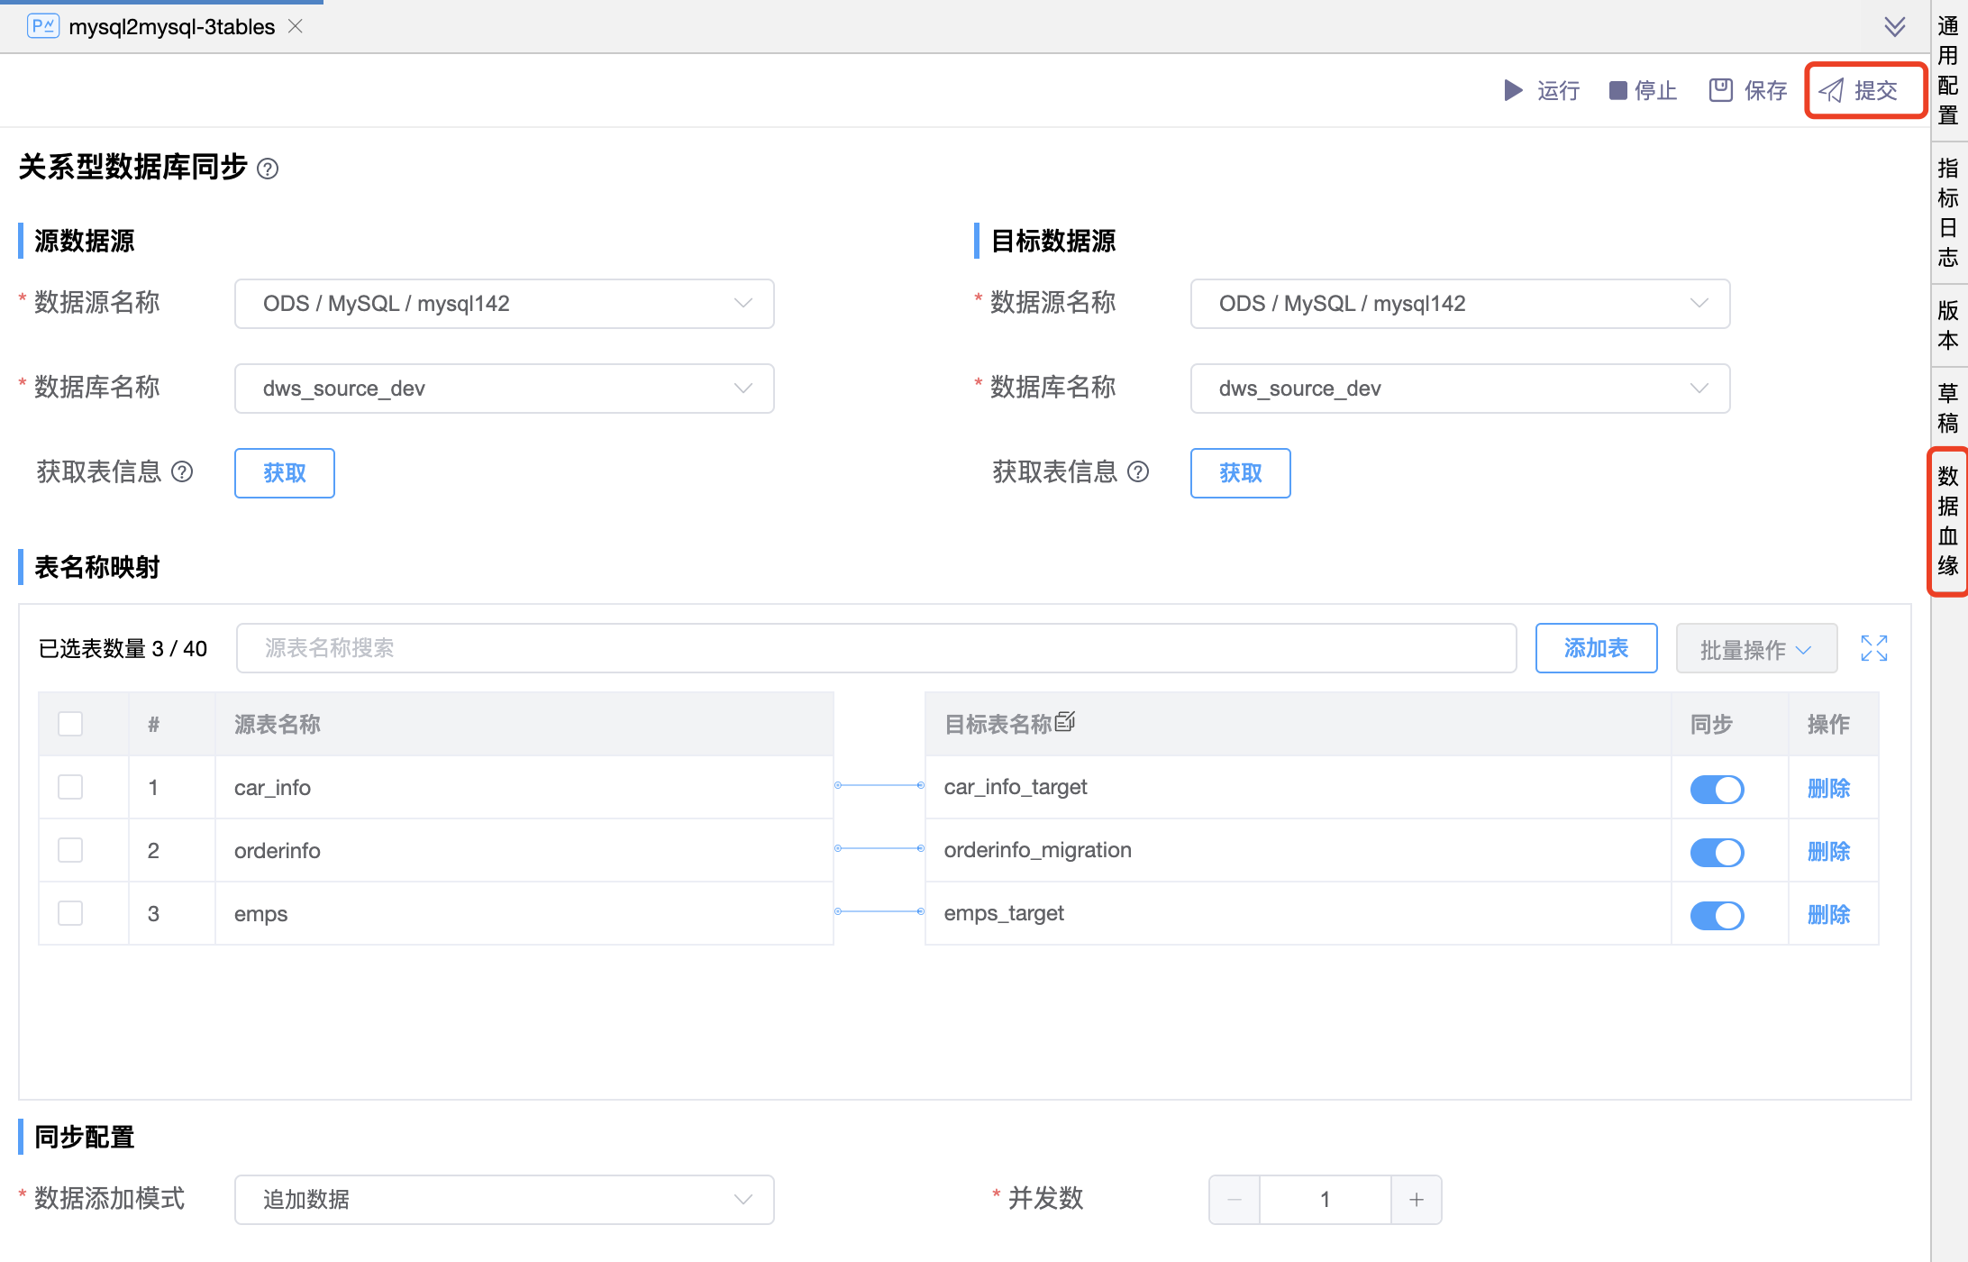Tick the select-all checkbox in table header

[x=70, y=724]
